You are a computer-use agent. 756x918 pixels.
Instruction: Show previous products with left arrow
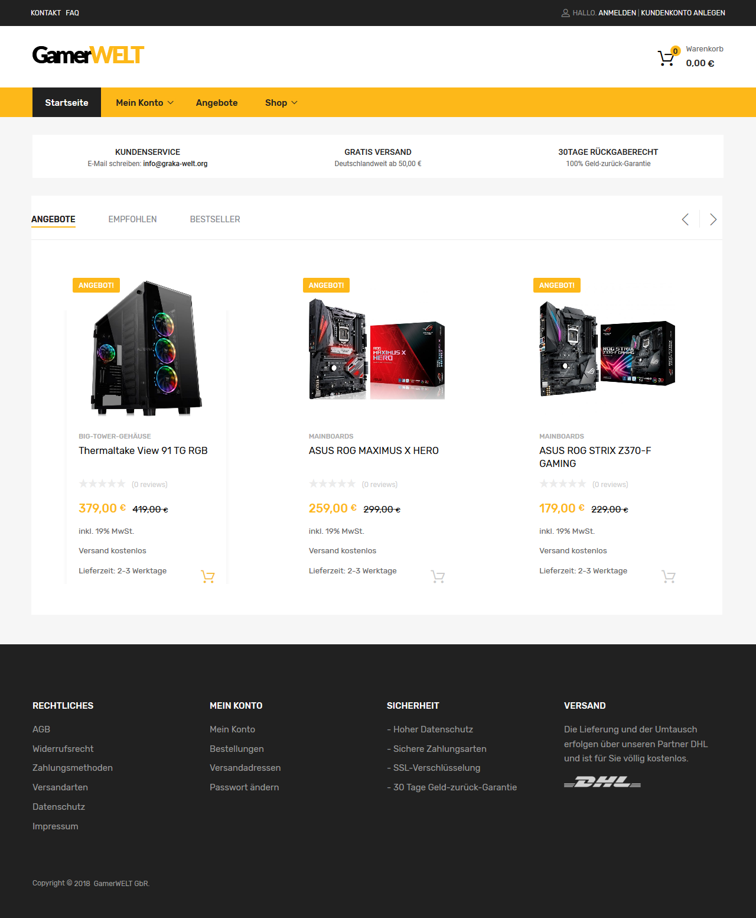(685, 219)
